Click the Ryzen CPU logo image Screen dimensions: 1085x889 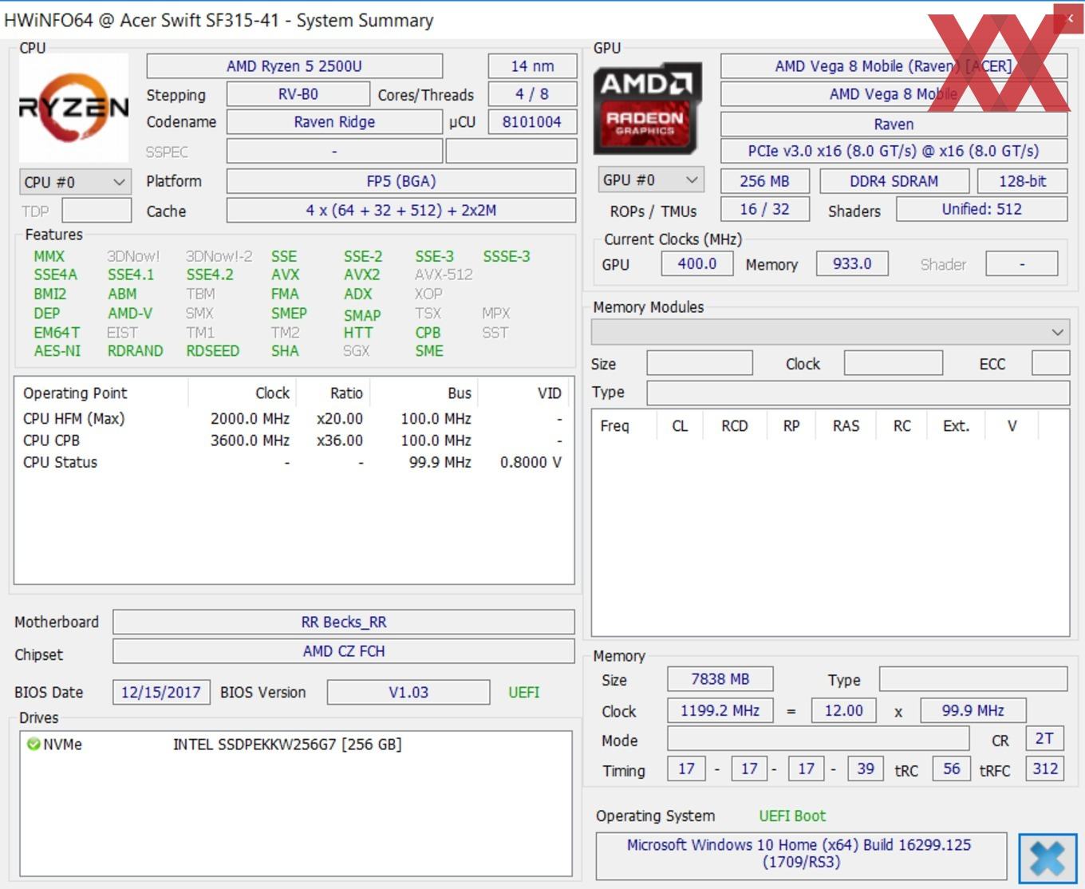pyautogui.click(x=73, y=108)
